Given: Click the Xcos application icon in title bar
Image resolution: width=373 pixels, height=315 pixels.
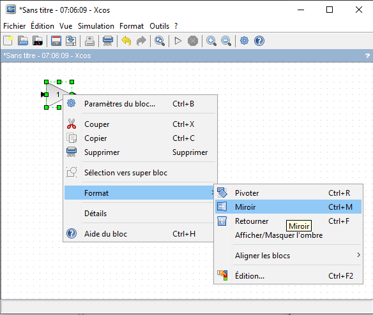Looking at the screenshot, I should [x=11, y=10].
